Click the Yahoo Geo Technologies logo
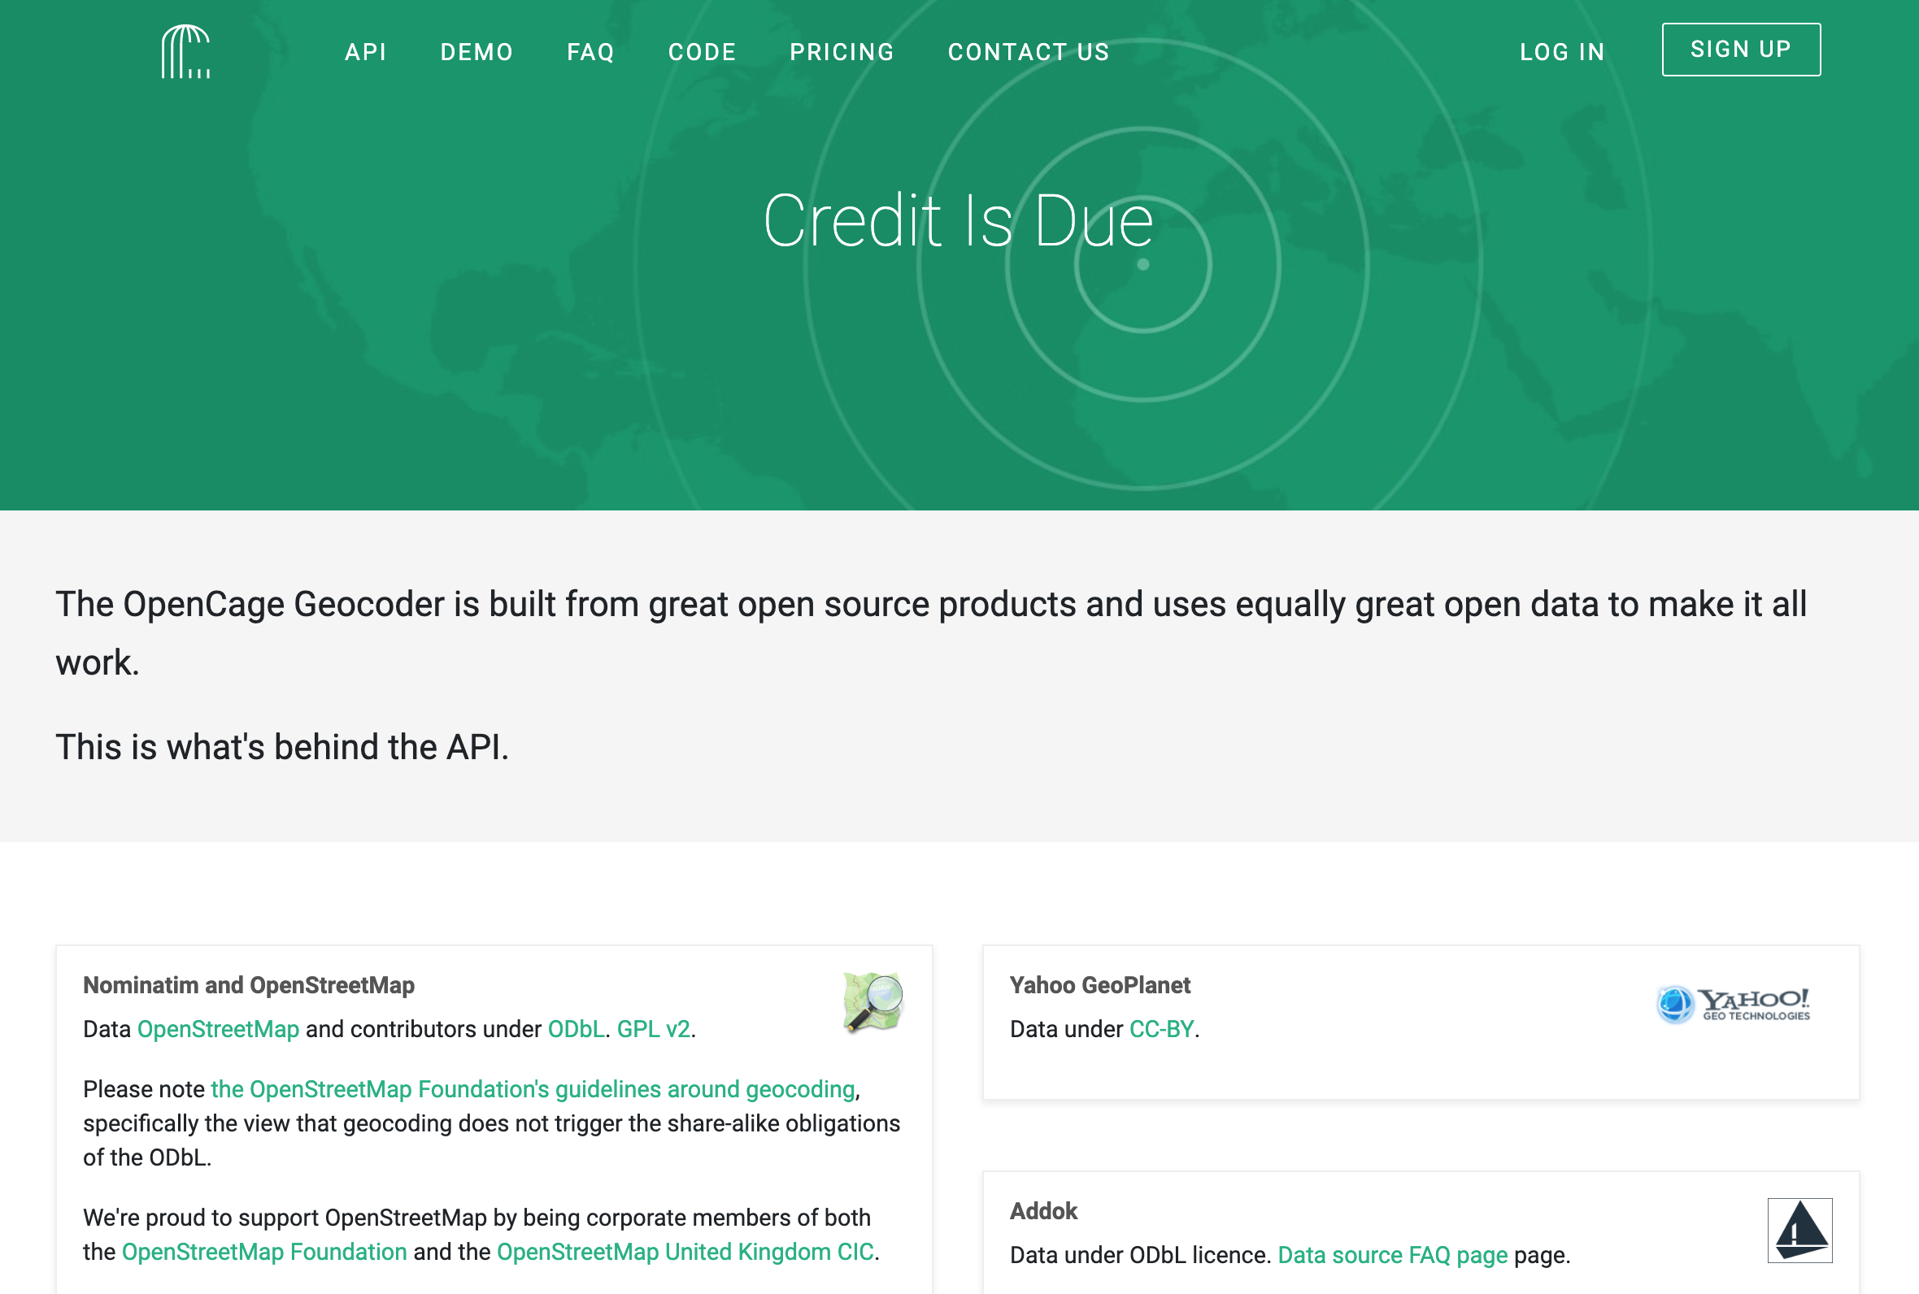Viewport: 1919px width, 1294px height. (x=1733, y=1005)
